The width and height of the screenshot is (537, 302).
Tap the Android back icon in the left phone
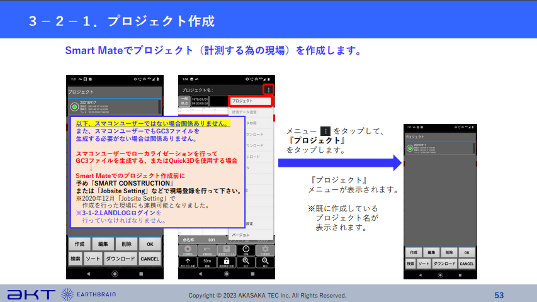88,274
